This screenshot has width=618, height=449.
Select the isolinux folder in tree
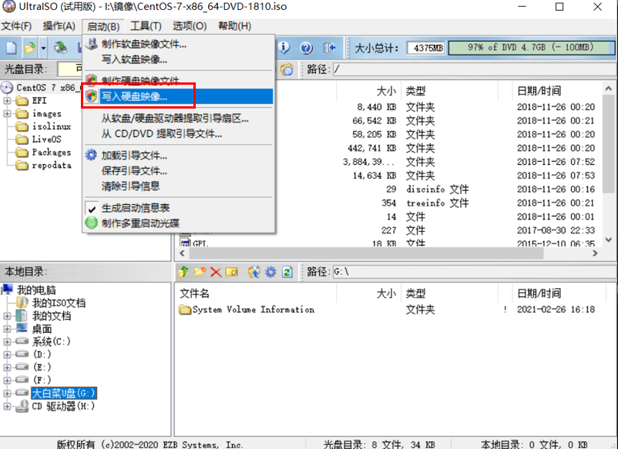tap(52, 126)
